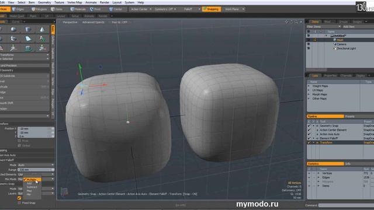Click the viewport rotate icon
The width and height of the screenshot is (374, 210).
[x=292, y=22]
